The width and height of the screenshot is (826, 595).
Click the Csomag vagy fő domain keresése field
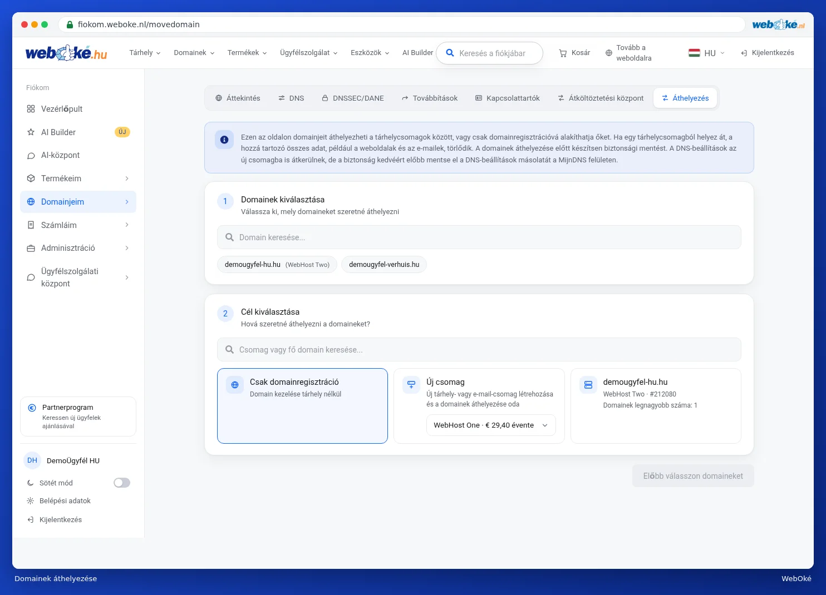click(479, 350)
